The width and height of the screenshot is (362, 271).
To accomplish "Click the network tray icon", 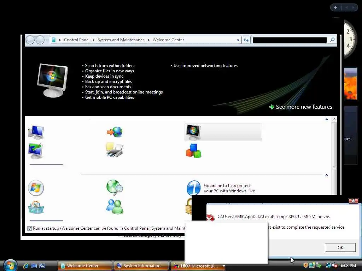I will (x=328, y=265).
